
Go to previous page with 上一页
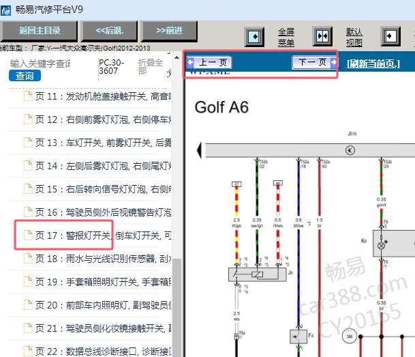click(x=211, y=63)
